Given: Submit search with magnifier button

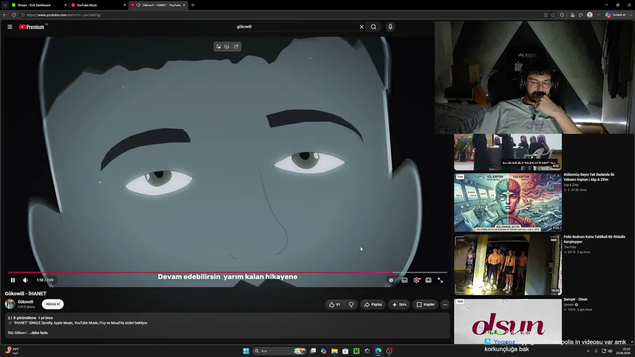Looking at the screenshot, I should coord(374,27).
